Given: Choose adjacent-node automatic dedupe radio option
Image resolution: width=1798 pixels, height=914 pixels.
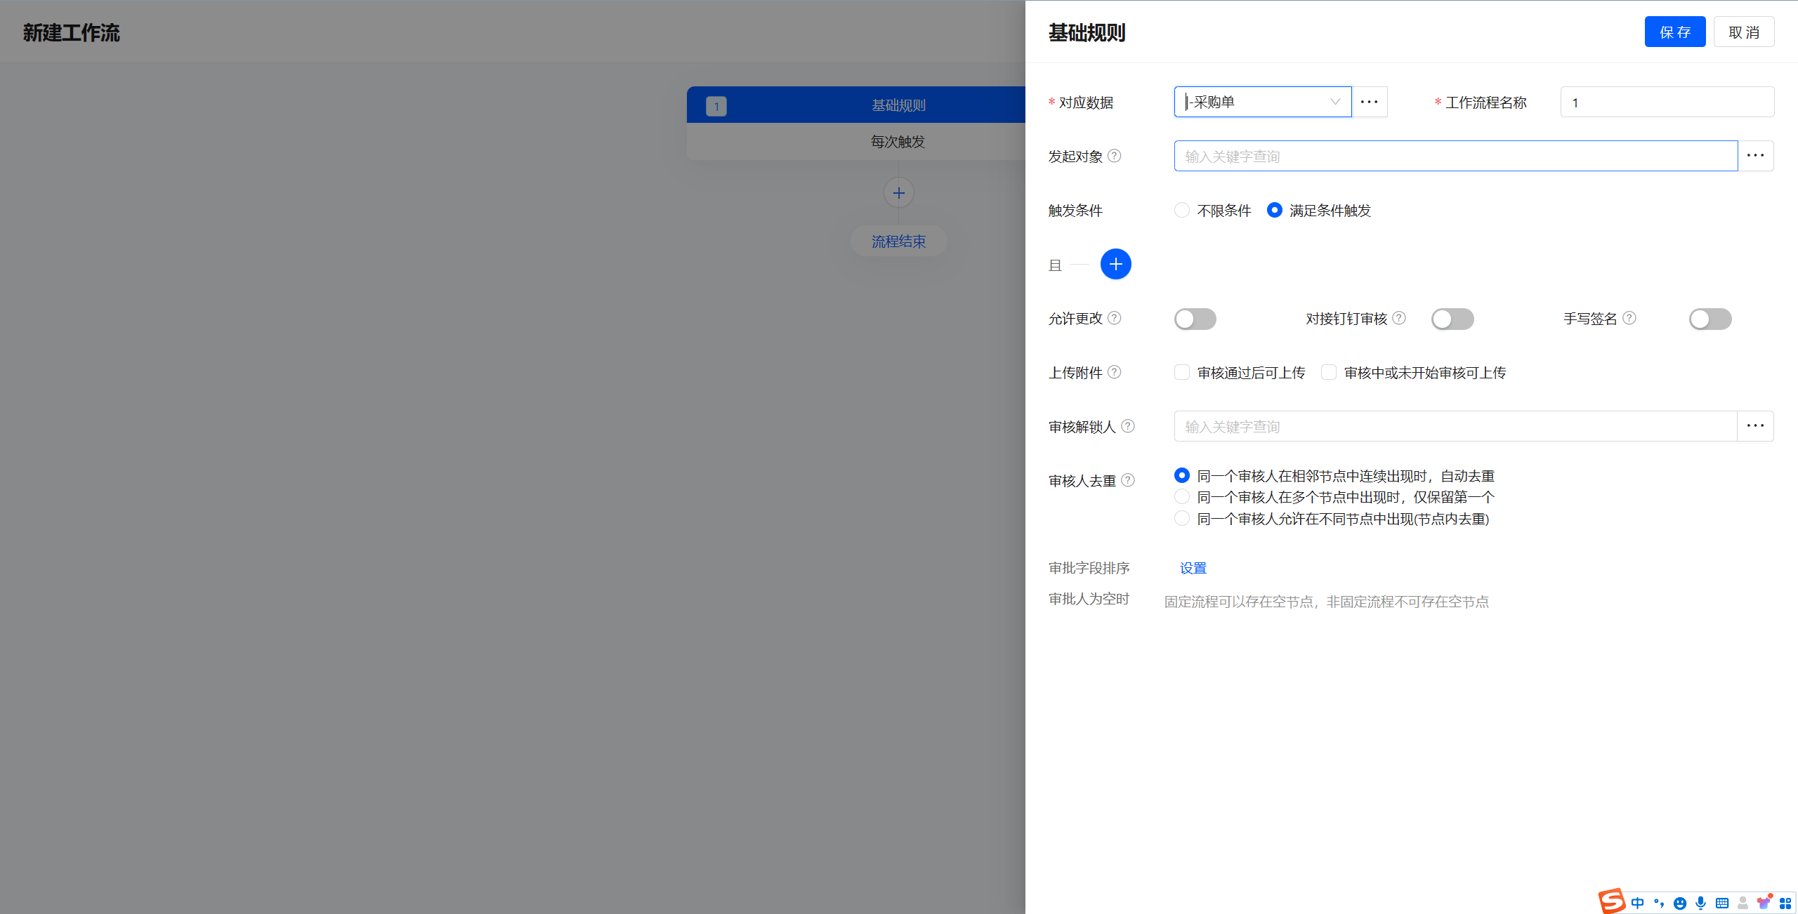Looking at the screenshot, I should tap(1182, 475).
